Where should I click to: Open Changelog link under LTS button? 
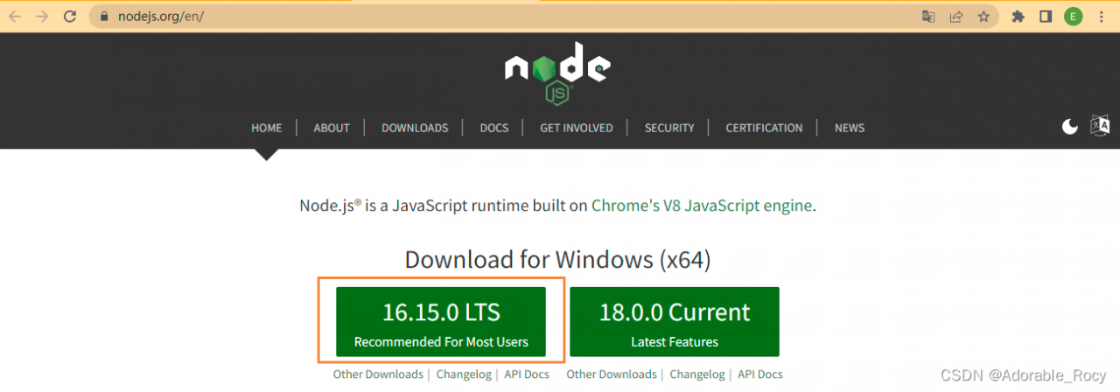point(464,374)
